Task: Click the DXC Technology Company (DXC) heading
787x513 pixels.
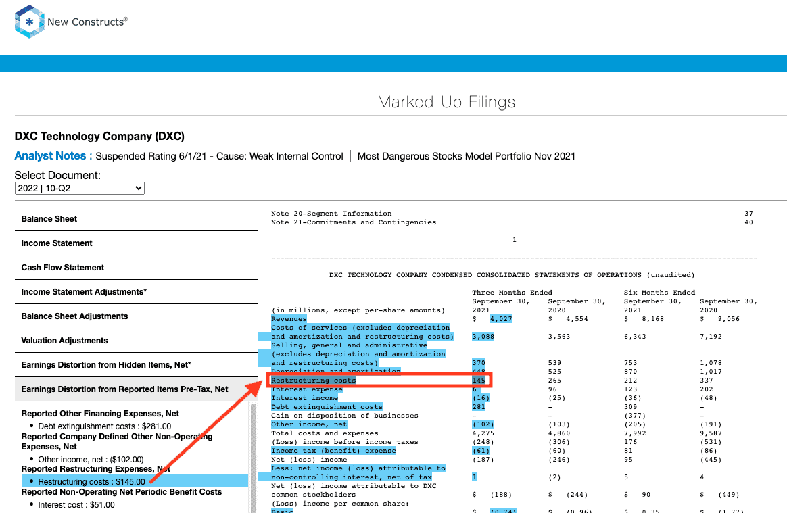Action: tap(99, 136)
